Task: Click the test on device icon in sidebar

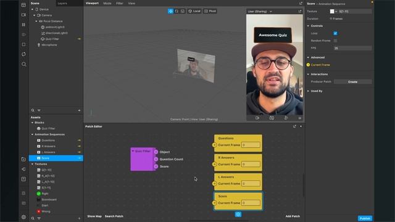Action: tap(23, 169)
